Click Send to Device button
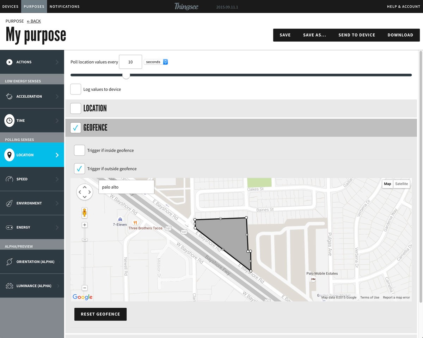Image resolution: width=423 pixels, height=338 pixels. click(x=357, y=35)
